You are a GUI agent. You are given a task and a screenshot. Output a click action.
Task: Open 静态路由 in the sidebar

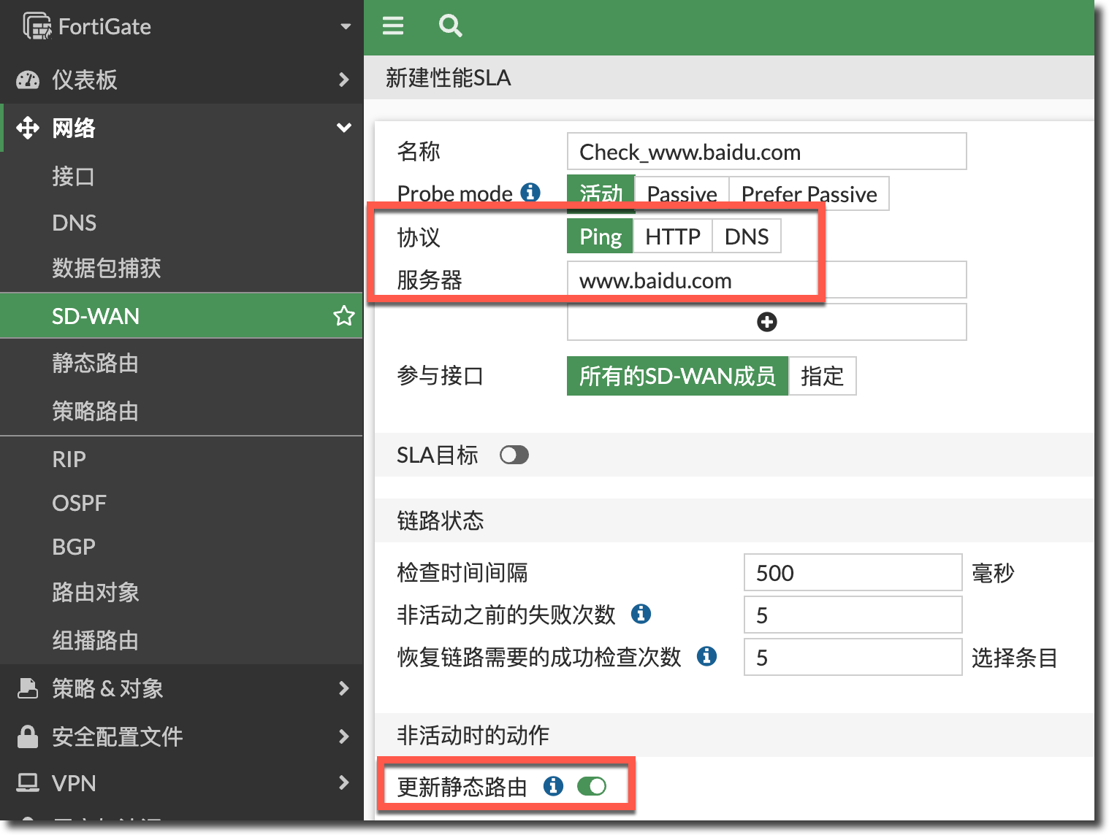[x=95, y=363]
